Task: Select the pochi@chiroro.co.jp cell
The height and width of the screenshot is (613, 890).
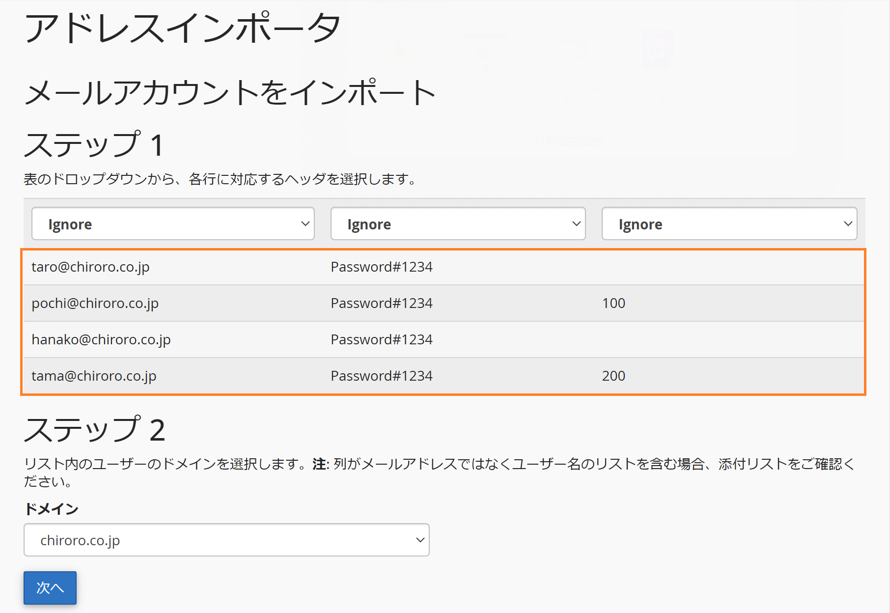Action: [x=95, y=303]
